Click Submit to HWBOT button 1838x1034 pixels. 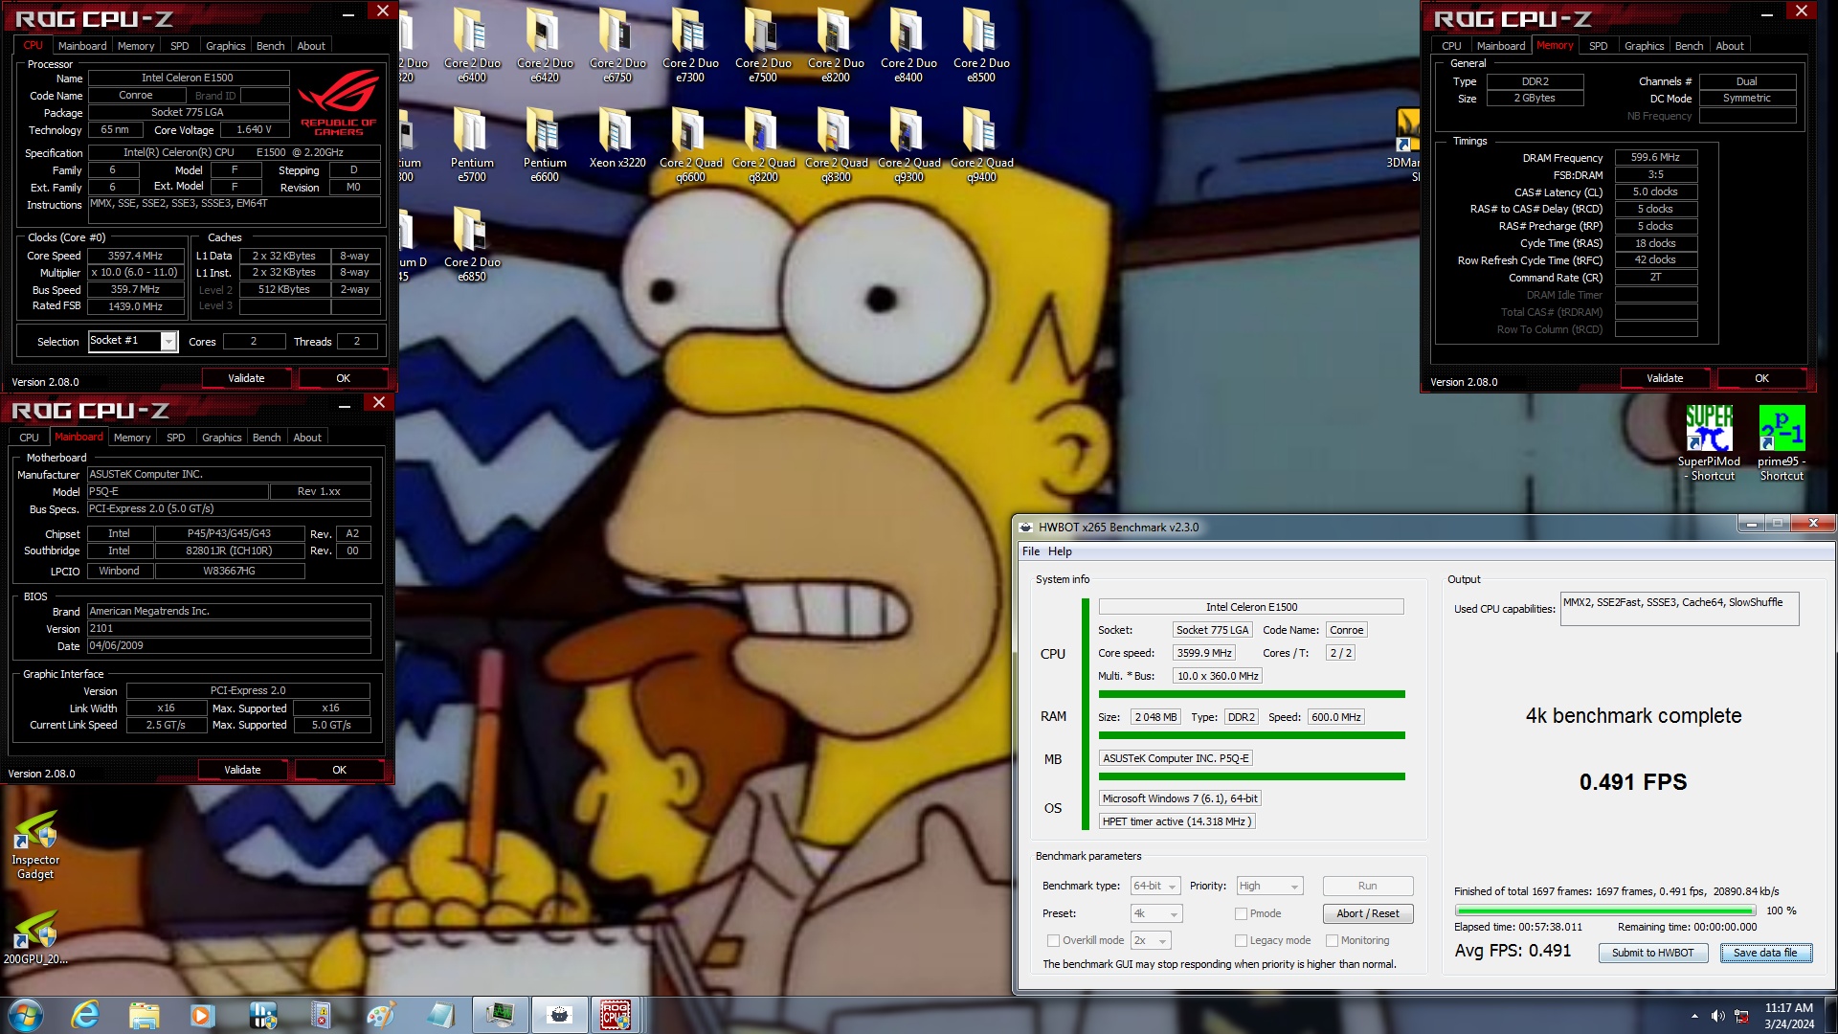tap(1652, 953)
